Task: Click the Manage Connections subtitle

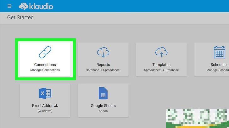Action: [x=45, y=70]
